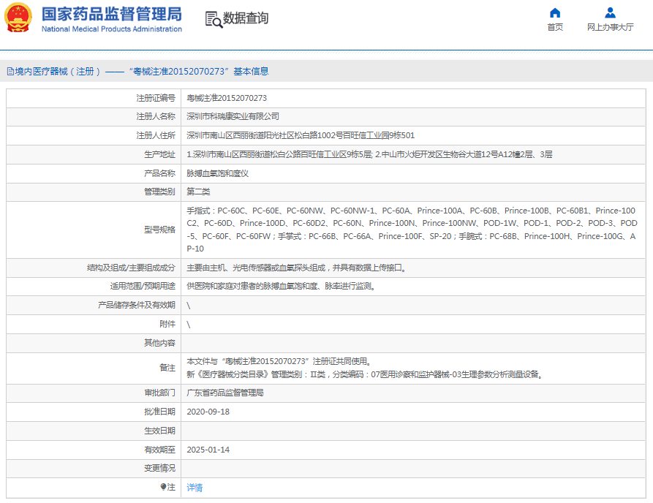Click the expiry date 2025-01-14
The width and height of the screenshot is (653, 503).
tap(208, 450)
